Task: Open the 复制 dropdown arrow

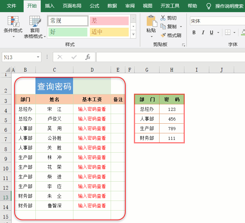Action: [181, 26]
